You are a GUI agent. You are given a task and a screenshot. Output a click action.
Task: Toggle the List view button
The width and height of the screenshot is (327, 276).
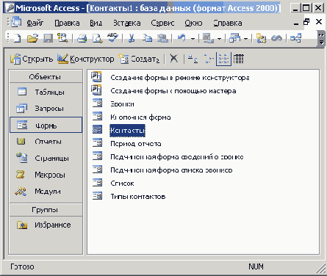(x=223, y=59)
